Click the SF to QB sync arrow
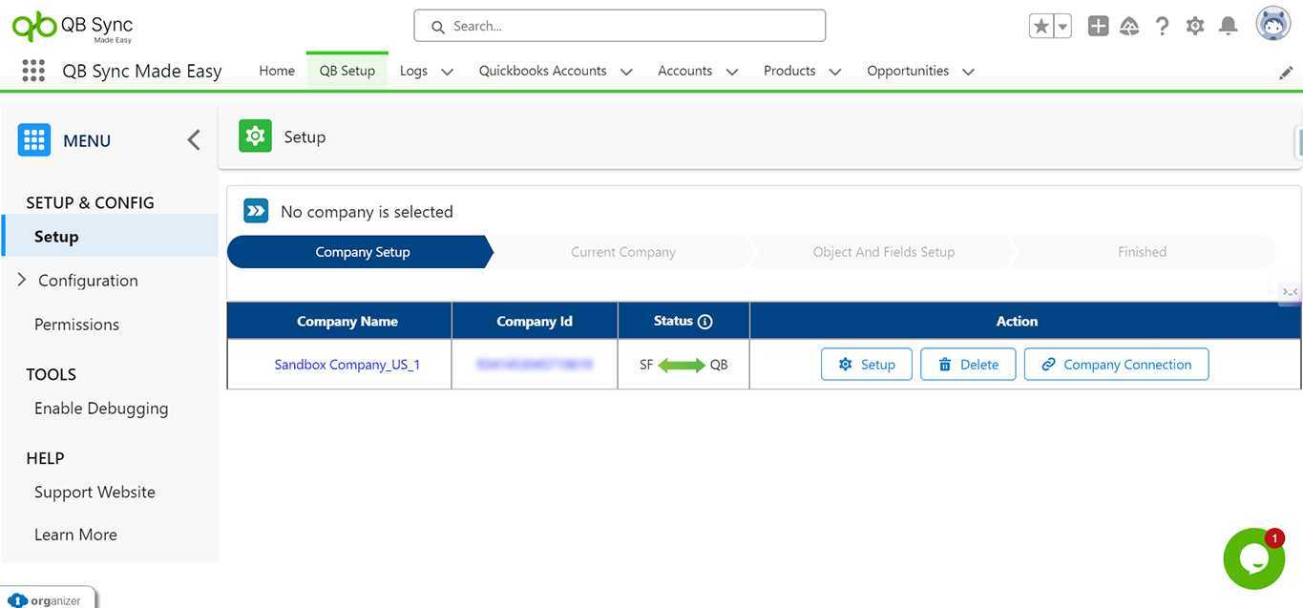 pyautogui.click(x=682, y=365)
